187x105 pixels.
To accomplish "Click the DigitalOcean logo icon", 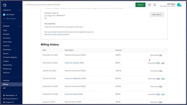I will (5, 5).
